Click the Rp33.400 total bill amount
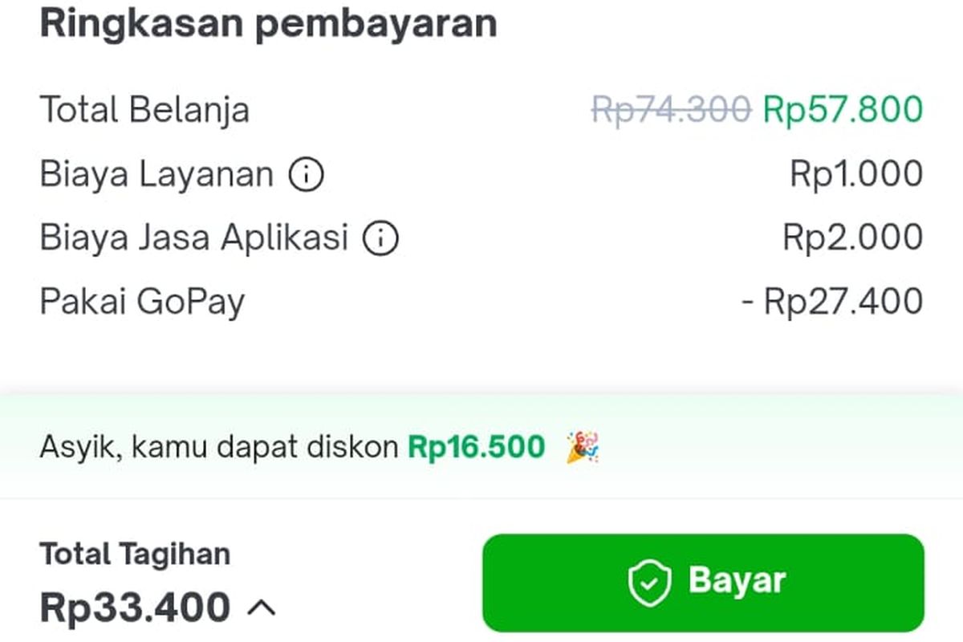The height and width of the screenshot is (642, 963). point(136,607)
